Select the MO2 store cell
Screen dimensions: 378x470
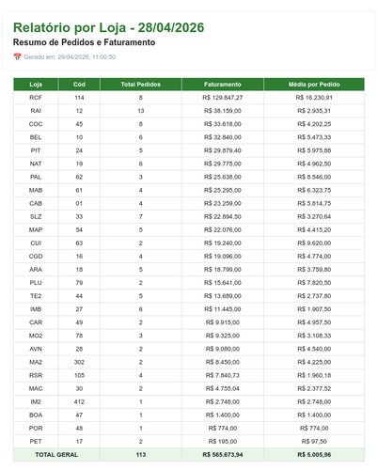click(36, 336)
